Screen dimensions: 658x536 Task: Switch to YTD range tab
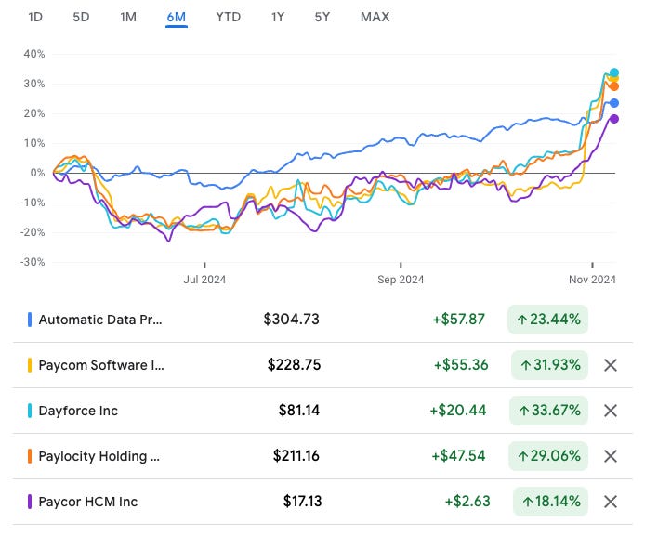tap(229, 18)
